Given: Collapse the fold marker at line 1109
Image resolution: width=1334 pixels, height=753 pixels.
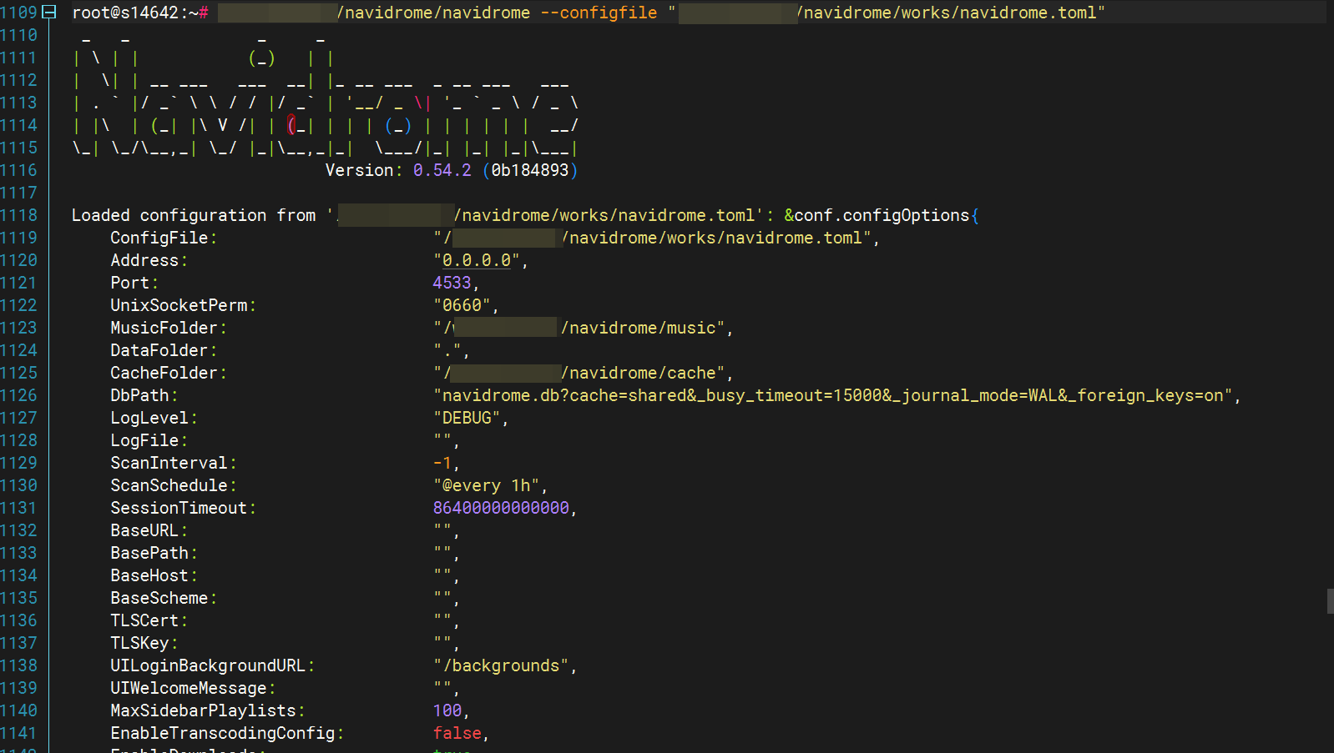Looking at the screenshot, I should [49, 13].
